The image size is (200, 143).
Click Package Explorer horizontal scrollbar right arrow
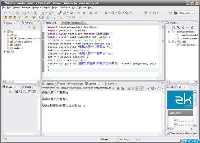[x=39, y=81]
